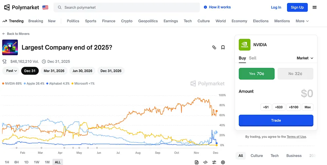This screenshot has height=165, width=327.
Task: Click the chart filter sliders icon
Action: tap(214, 162)
